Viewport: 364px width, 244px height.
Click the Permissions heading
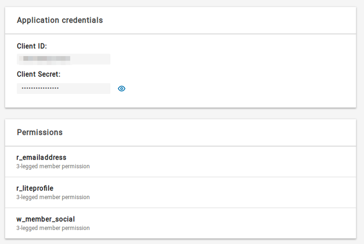coord(40,132)
